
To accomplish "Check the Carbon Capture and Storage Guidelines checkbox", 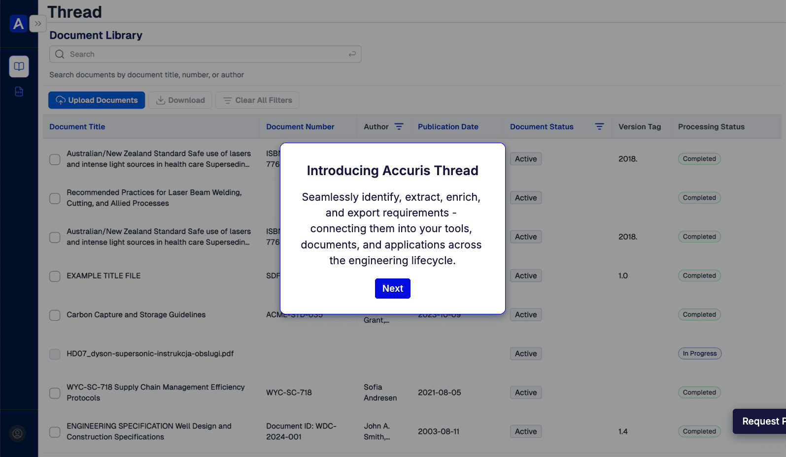I will [55, 315].
